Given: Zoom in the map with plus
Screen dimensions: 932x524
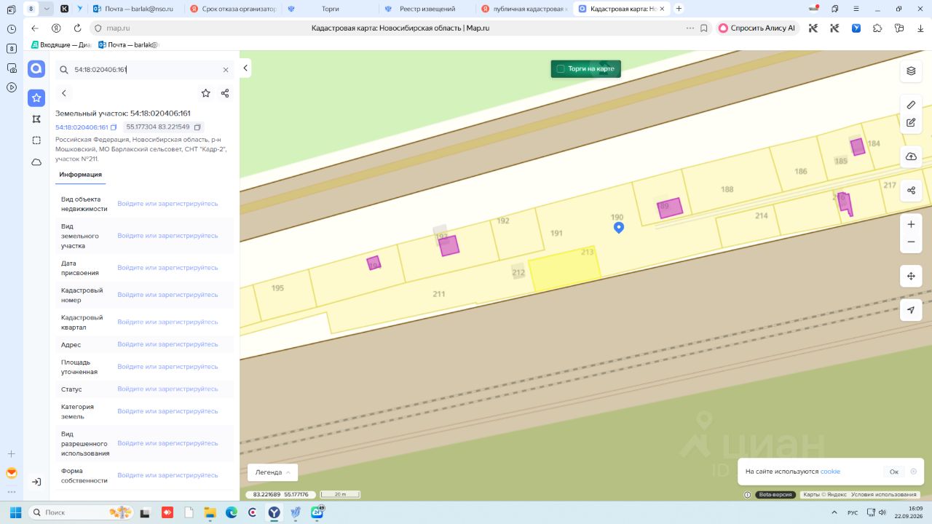Looking at the screenshot, I should point(911,224).
